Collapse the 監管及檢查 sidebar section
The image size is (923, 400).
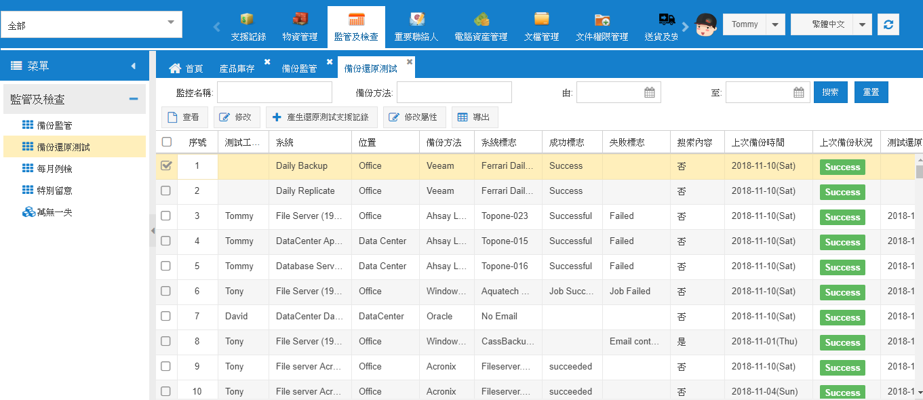(133, 100)
